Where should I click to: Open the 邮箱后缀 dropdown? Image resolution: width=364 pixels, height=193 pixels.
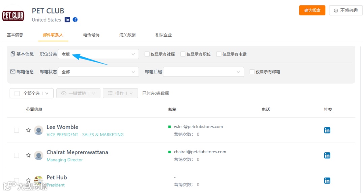coord(204,72)
